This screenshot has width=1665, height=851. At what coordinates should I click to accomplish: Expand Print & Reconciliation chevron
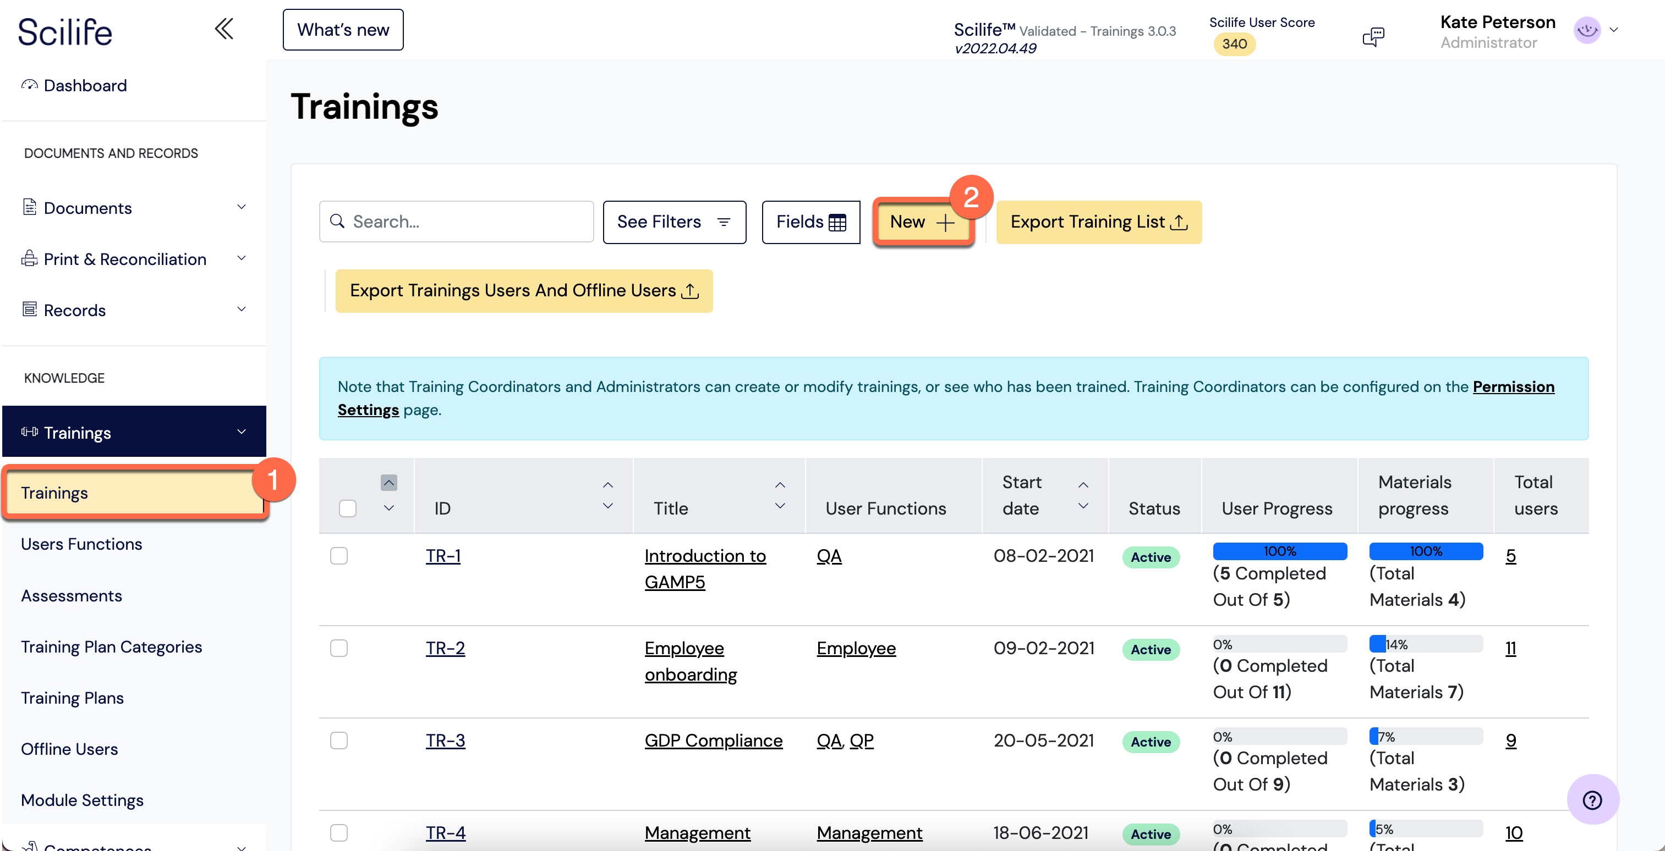point(242,258)
